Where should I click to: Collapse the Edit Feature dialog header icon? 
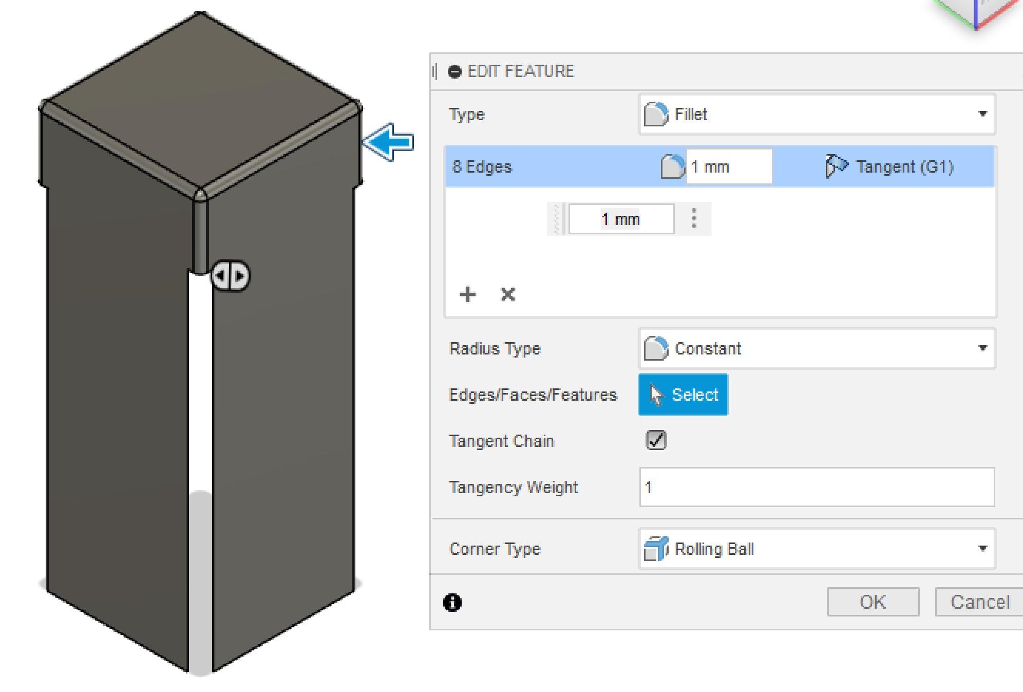[x=454, y=71]
